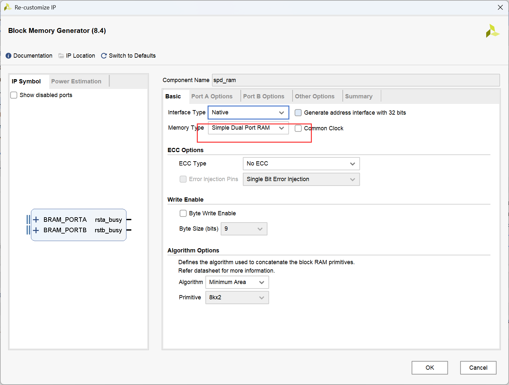The image size is (509, 385).
Task: Expand the BRAM_PORTB plus icon
Action: pyautogui.click(x=36, y=230)
